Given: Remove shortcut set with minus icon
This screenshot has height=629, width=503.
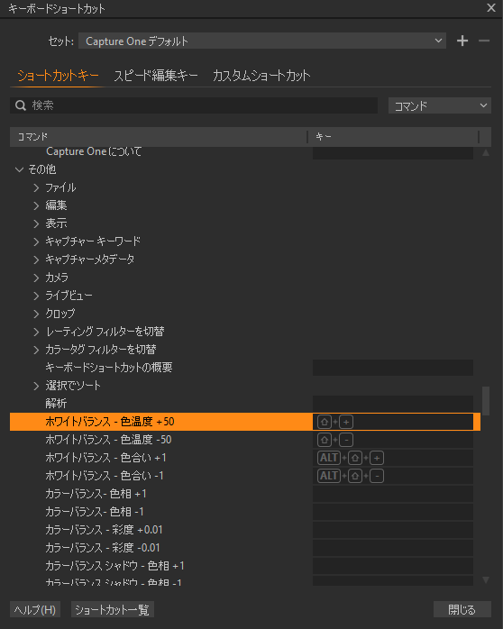Looking at the screenshot, I should pos(484,41).
